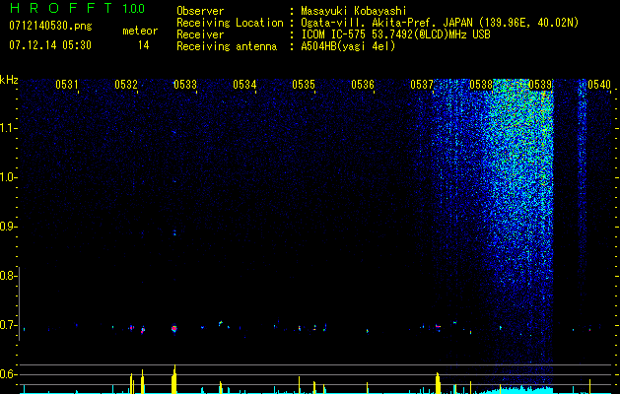620x394 pixels.
Task: Click the 1.1 kHz axis label
Action: [x=8, y=128]
